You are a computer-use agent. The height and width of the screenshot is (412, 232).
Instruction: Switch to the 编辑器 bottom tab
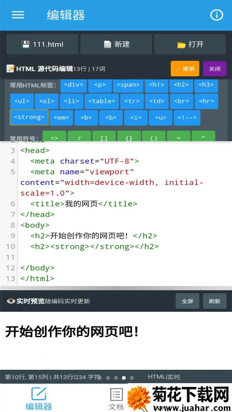39,399
